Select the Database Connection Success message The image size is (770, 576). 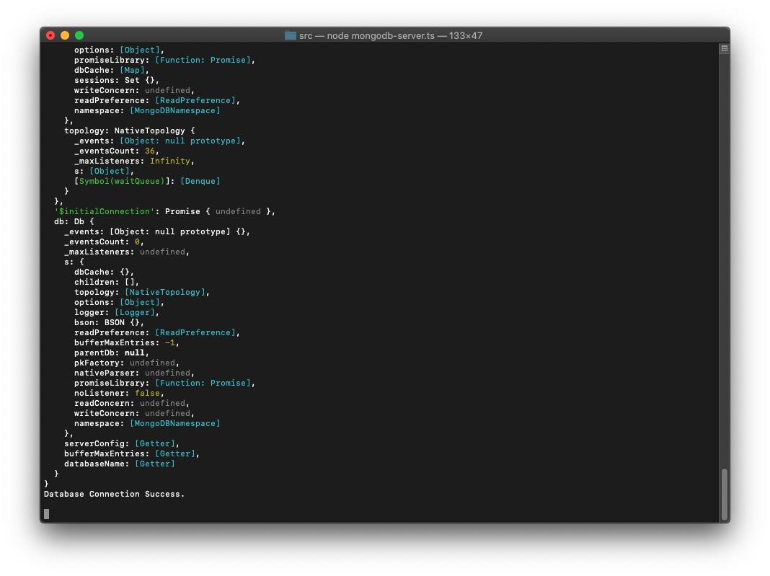(114, 494)
